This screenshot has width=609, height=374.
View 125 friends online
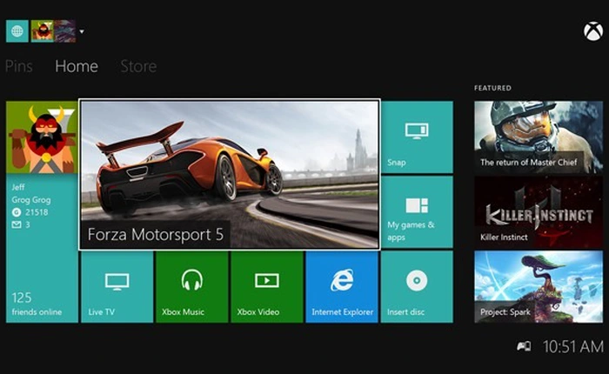[37, 304]
